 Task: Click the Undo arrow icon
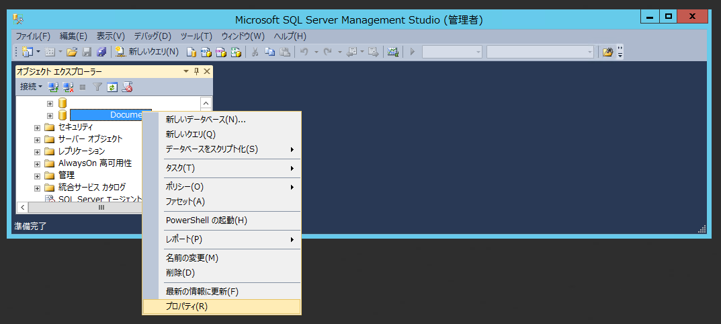coord(304,52)
